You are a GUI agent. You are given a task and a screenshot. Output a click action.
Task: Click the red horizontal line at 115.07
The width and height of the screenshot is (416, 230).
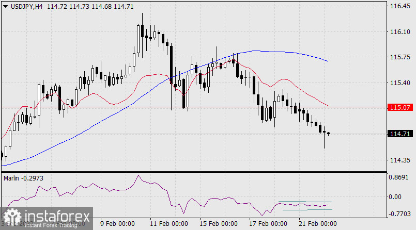point(194,107)
